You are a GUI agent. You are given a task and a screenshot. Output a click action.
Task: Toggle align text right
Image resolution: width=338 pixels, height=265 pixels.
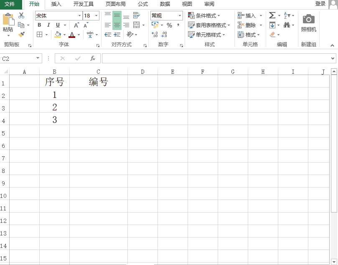(126, 25)
